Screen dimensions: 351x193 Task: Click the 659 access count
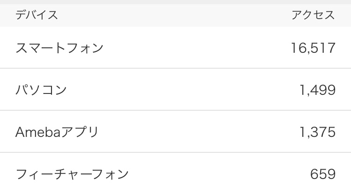[323, 175]
